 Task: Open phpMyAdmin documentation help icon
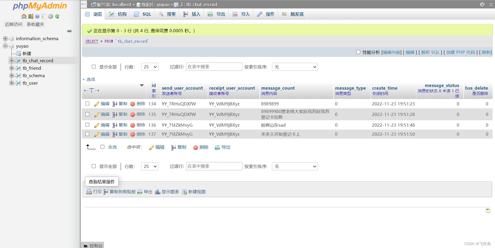click(x=37, y=16)
